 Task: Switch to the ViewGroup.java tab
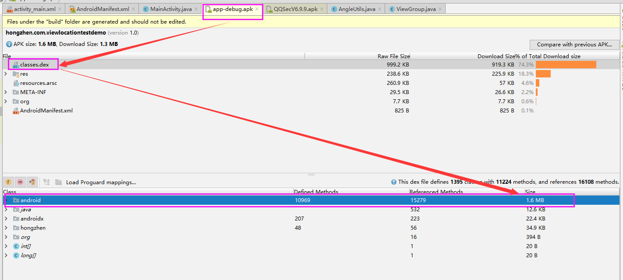click(415, 8)
